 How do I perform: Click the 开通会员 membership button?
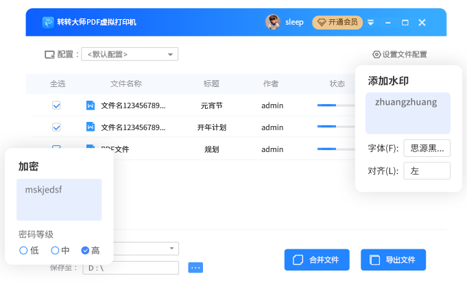pos(337,23)
